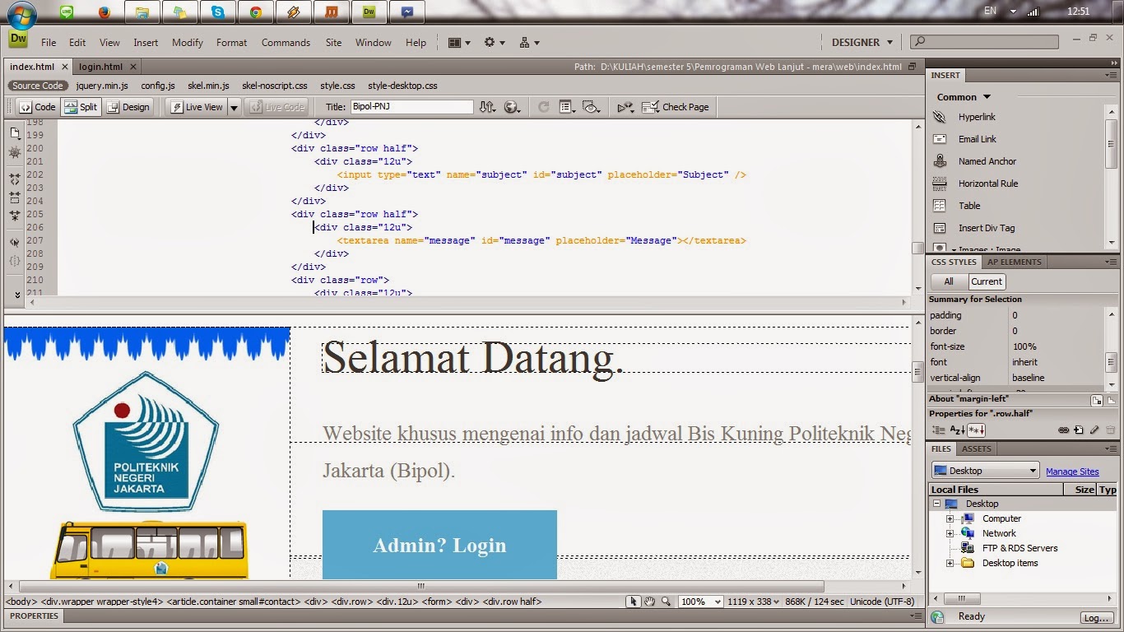Click Attach Style Sheet chain icon
Screen dimensions: 1124x632
[x=1063, y=430]
